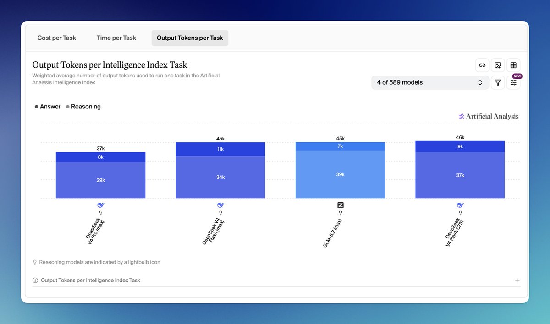This screenshot has height=324, width=550.
Task: Click the chart title heading text
Action: [110, 65]
